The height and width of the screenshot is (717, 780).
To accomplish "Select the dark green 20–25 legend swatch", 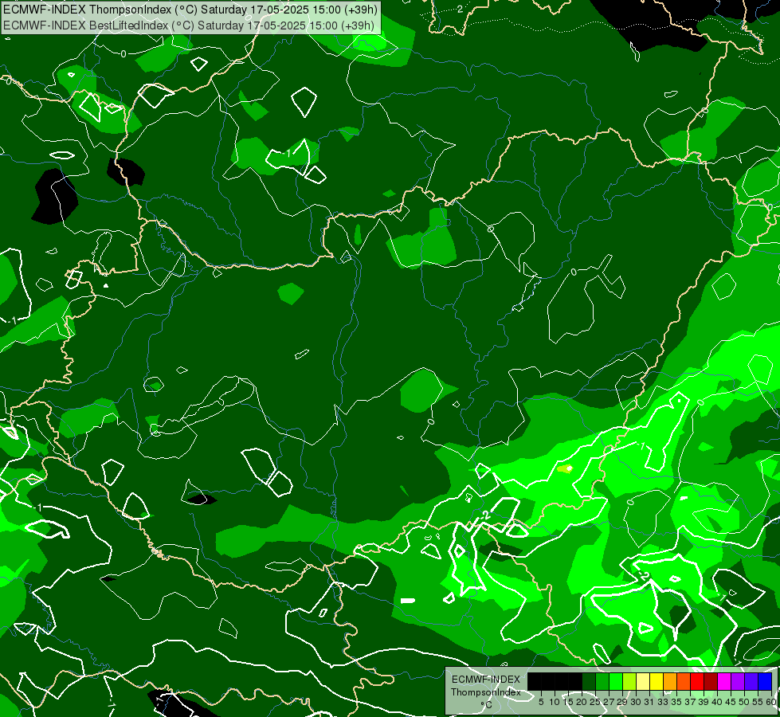I will [589, 681].
